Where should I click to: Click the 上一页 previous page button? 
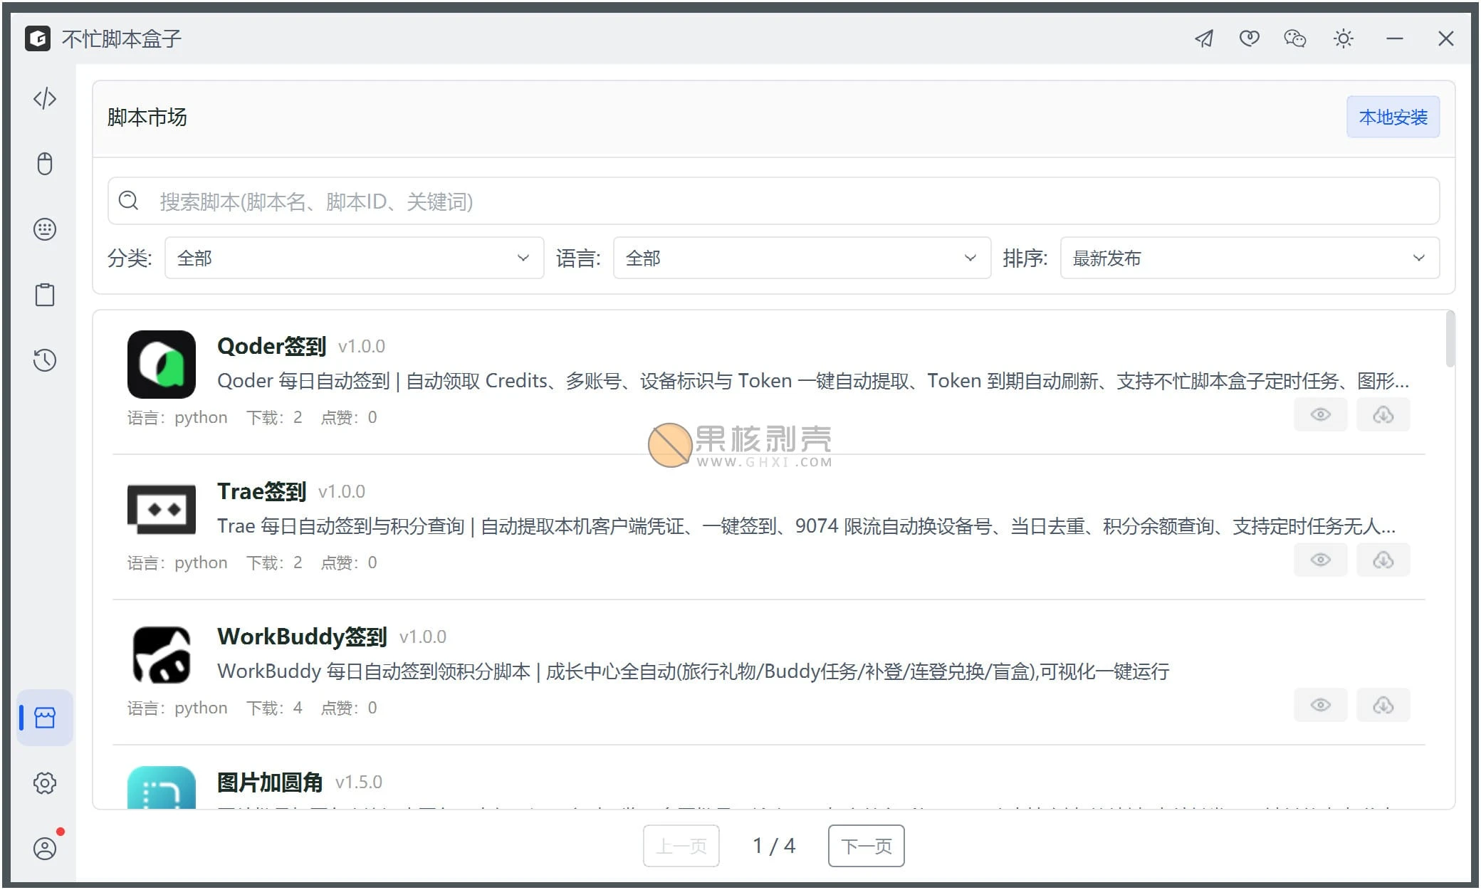681,846
